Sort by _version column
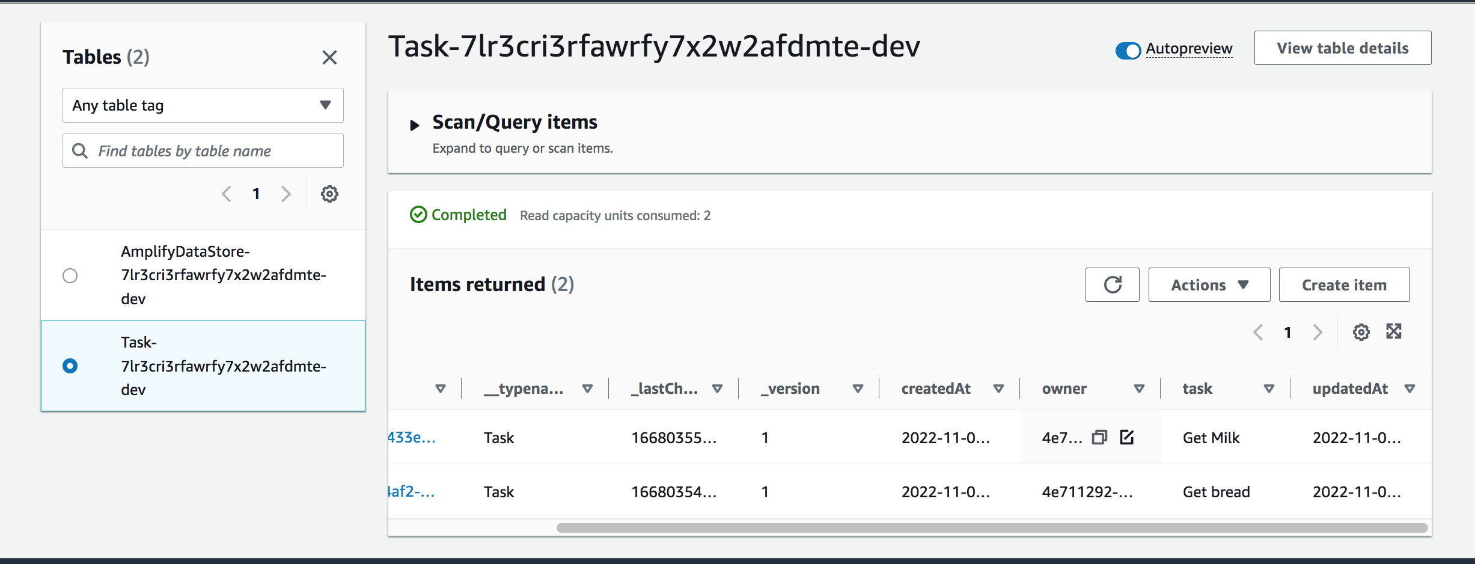The image size is (1475, 564). (858, 389)
